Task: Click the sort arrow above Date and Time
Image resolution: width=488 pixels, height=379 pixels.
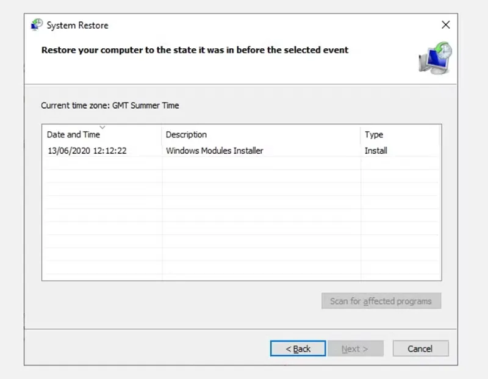Action: (x=102, y=127)
